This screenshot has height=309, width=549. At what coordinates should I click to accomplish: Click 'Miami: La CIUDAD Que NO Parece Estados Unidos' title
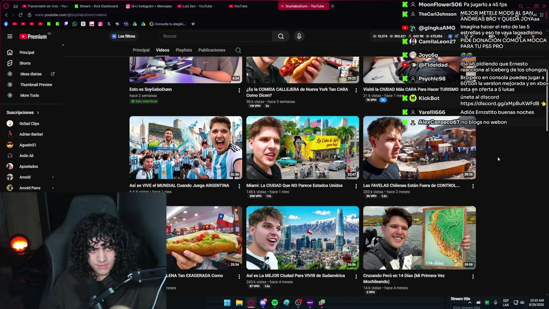click(294, 186)
